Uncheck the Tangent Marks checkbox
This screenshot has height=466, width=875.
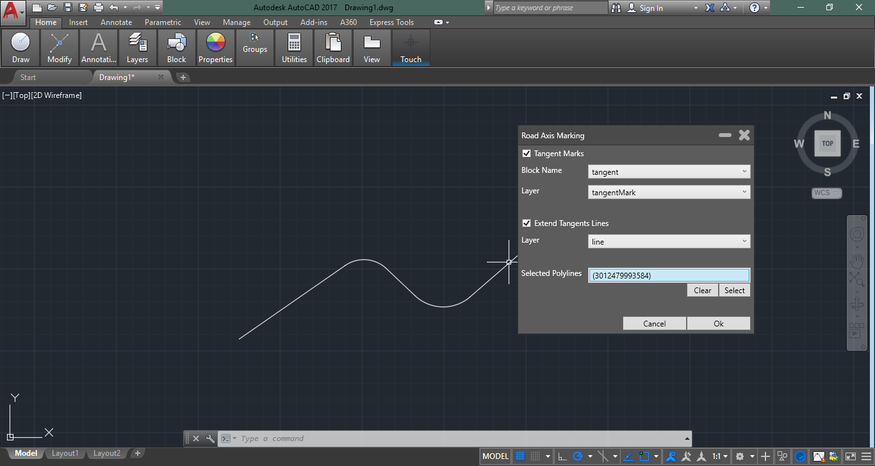coord(527,154)
